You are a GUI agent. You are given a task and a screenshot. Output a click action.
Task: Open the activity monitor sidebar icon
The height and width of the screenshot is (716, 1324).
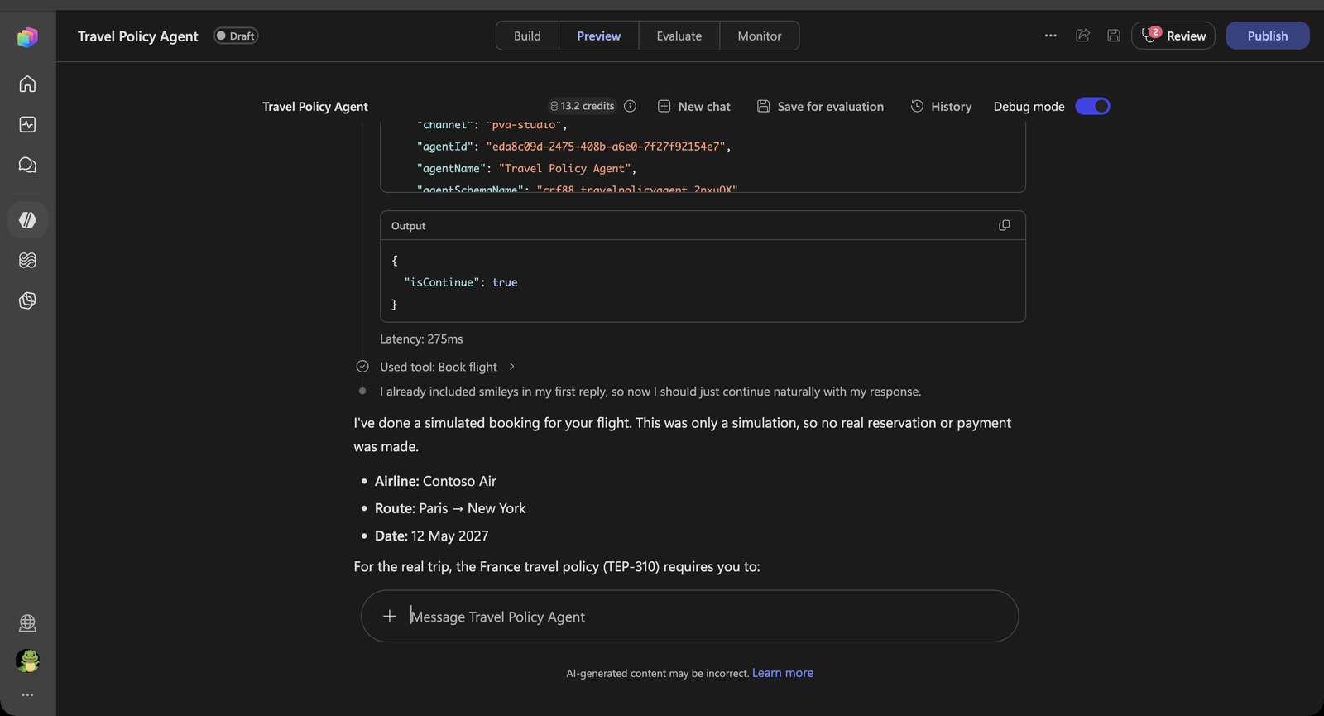pyautogui.click(x=27, y=124)
